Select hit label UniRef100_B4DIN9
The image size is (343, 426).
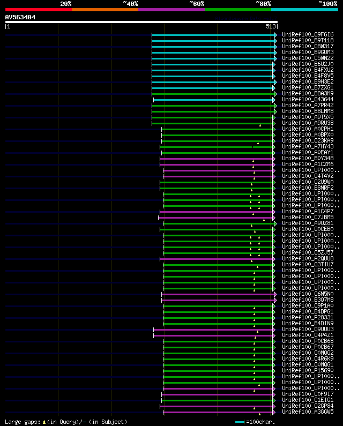pos(308,324)
